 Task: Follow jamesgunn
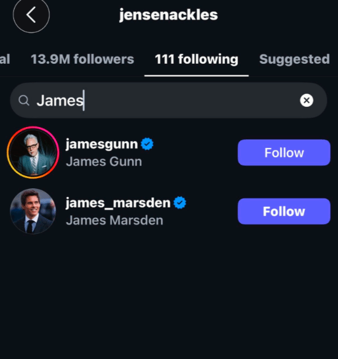[x=284, y=152]
